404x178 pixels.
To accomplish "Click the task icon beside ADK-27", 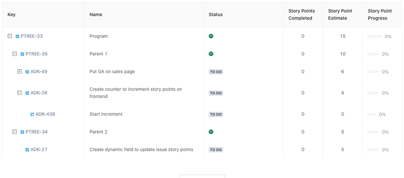I will click(x=27, y=150).
